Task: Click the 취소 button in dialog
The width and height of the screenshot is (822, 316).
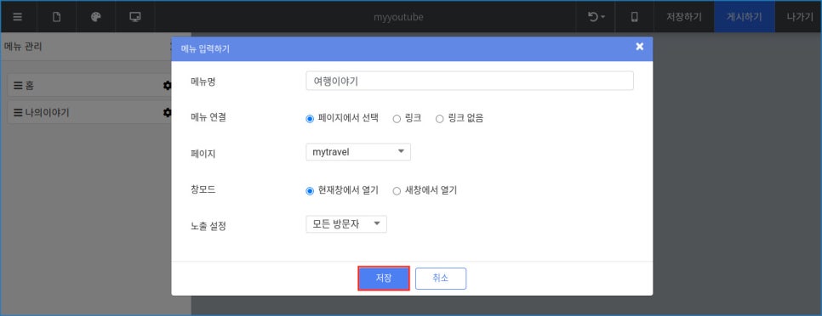Action: click(441, 279)
